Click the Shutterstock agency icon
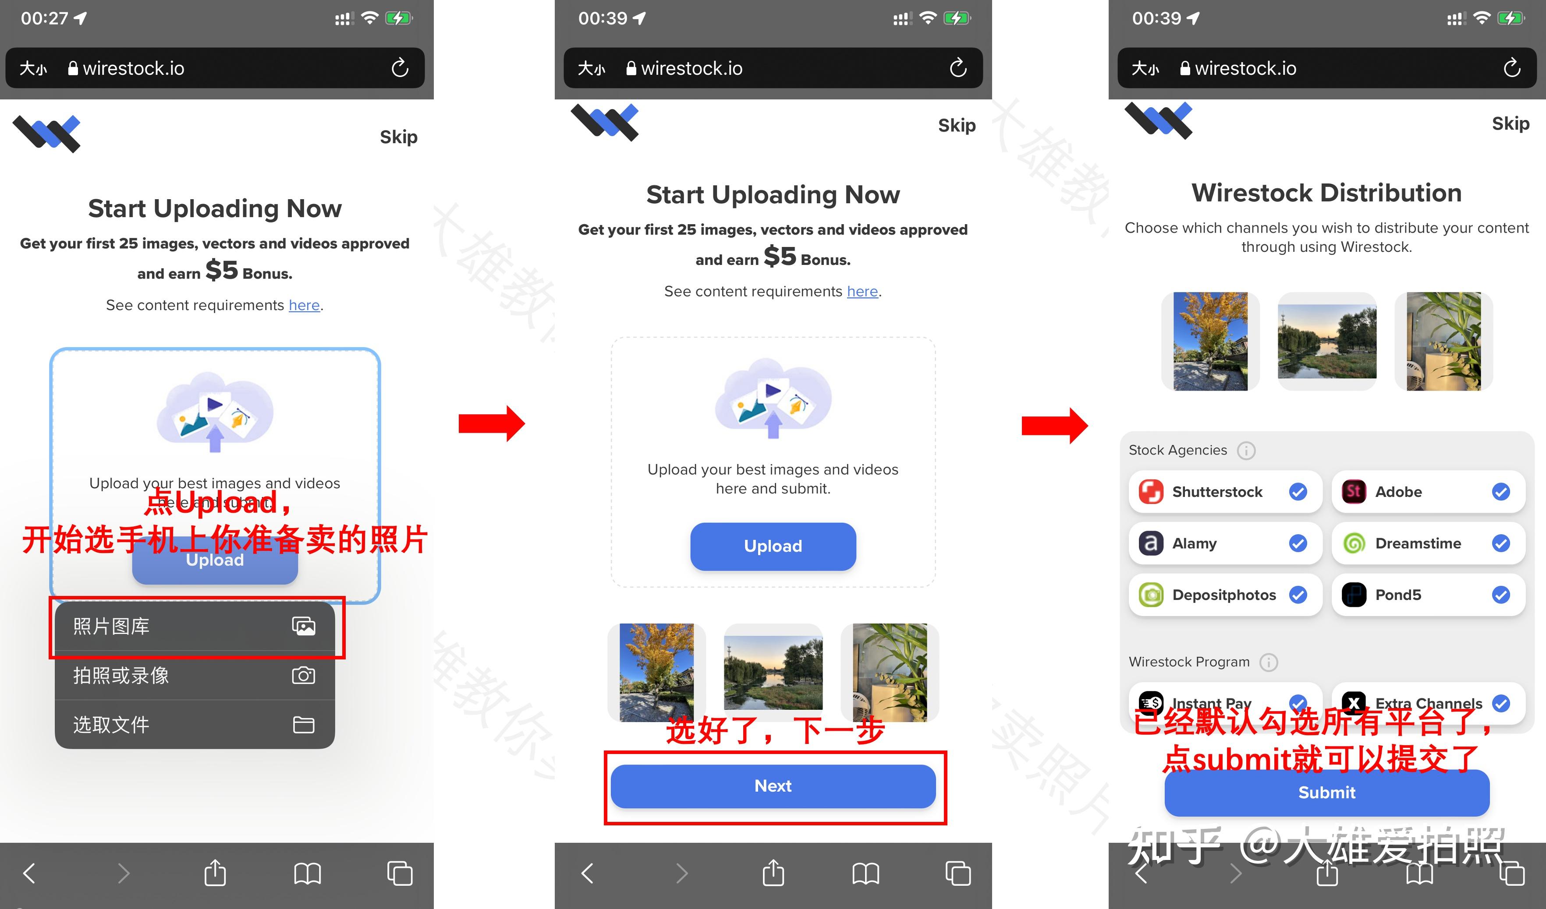The image size is (1546, 909). pyautogui.click(x=1150, y=492)
